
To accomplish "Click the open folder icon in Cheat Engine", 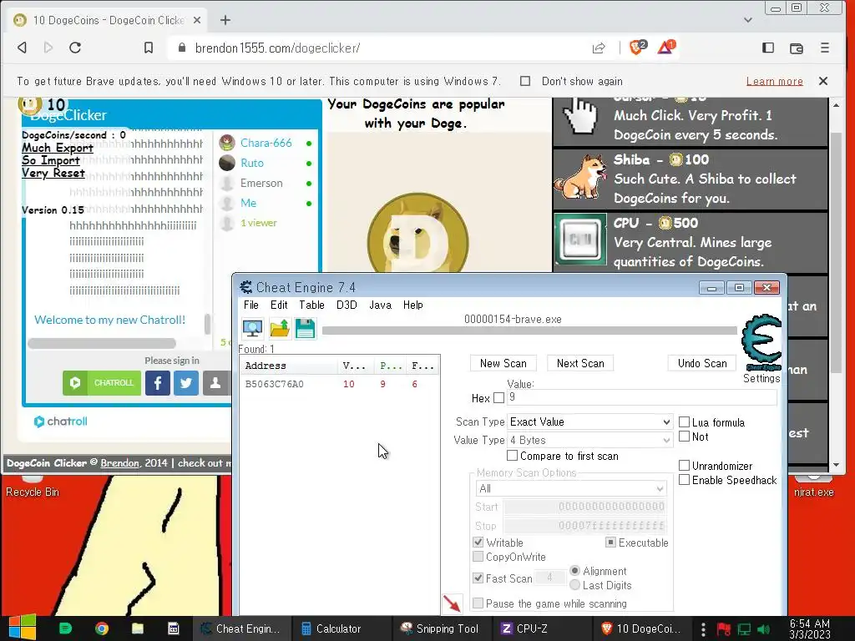I will pos(279,329).
